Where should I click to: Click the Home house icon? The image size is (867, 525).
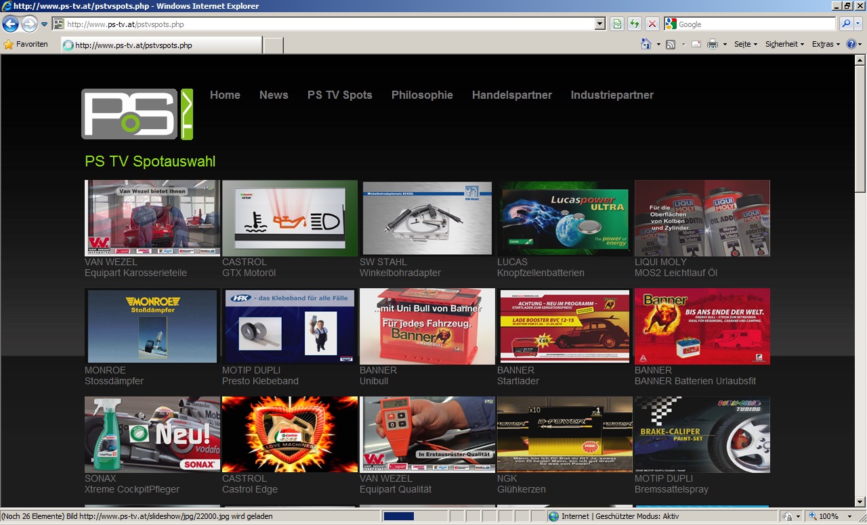(x=646, y=44)
